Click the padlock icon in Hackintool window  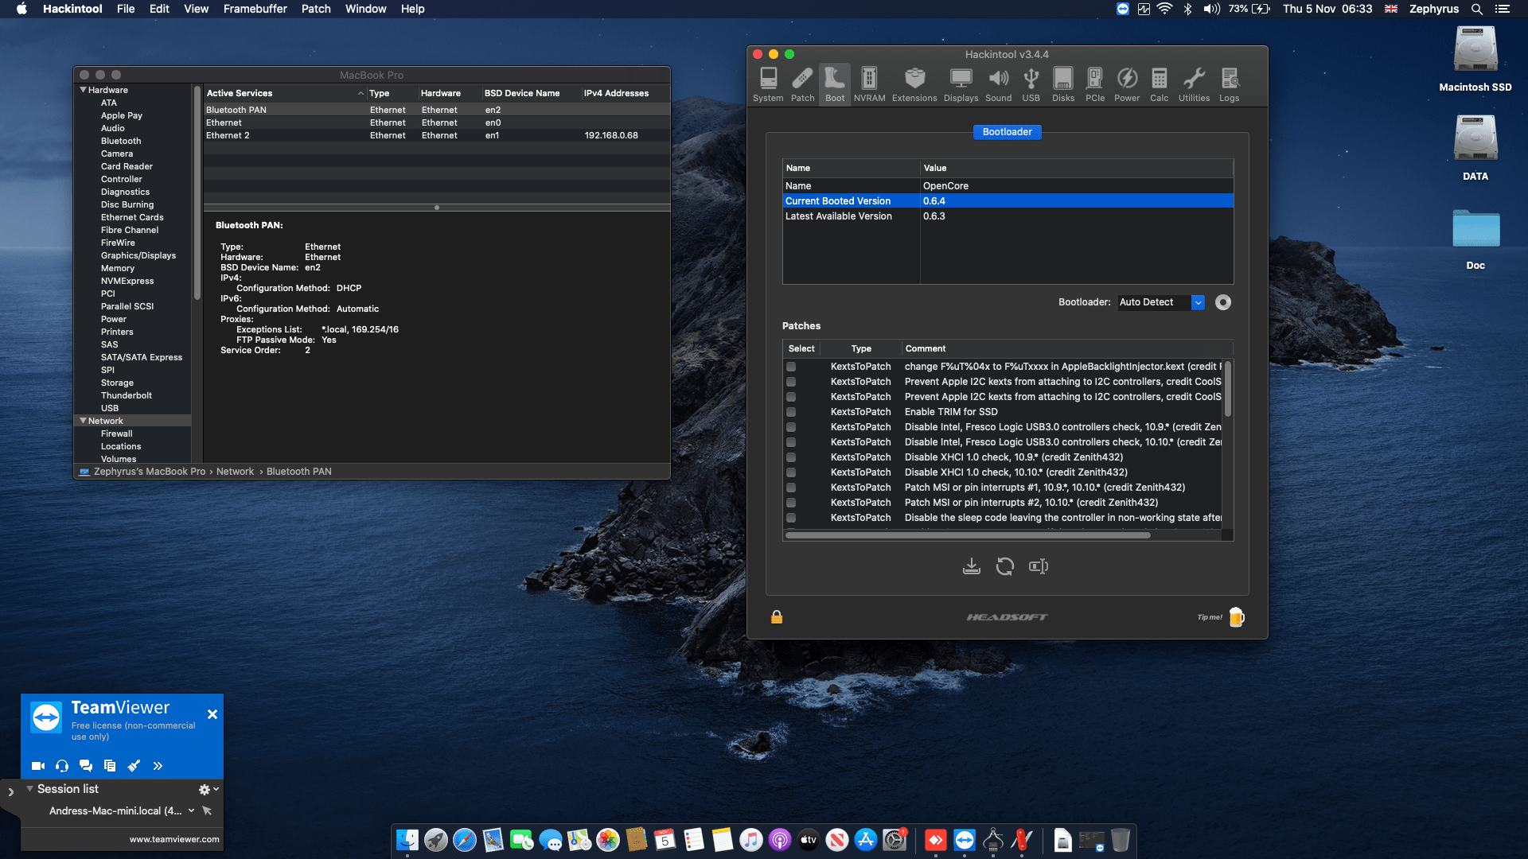(x=777, y=617)
